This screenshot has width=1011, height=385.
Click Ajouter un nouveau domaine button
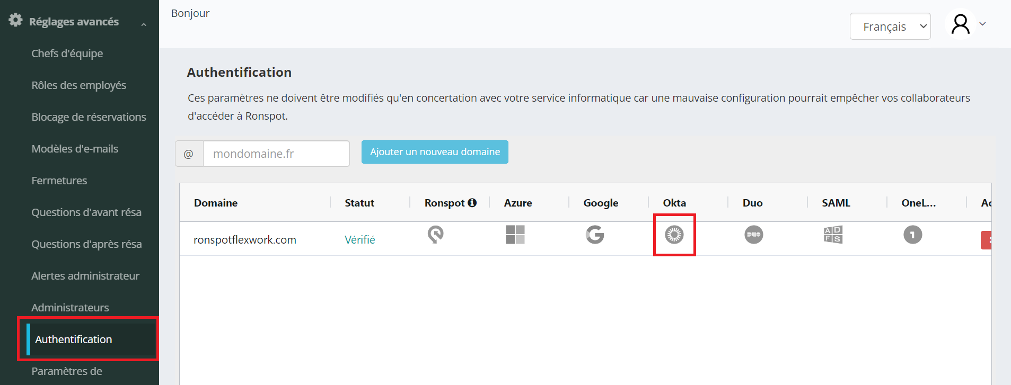tap(435, 152)
